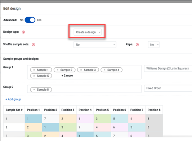Select cell 6 under Position 4 in row 1

[x=85, y=119]
